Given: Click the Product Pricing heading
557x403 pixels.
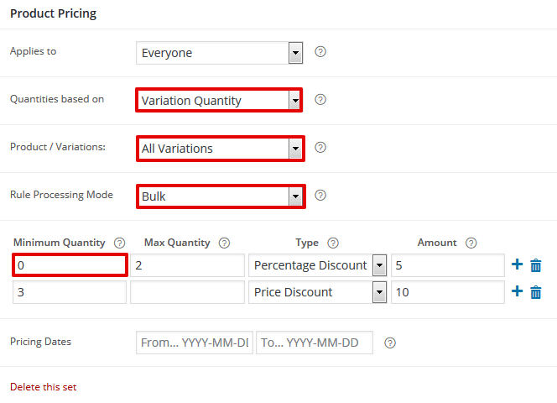Looking at the screenshot, I should point(54,13).
